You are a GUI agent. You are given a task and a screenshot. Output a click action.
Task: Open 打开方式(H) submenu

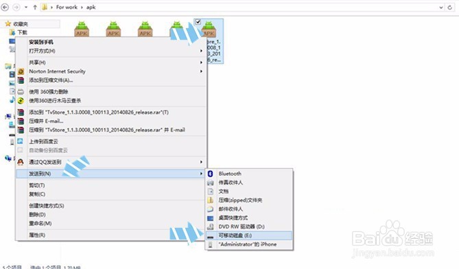tap(111, 51)
